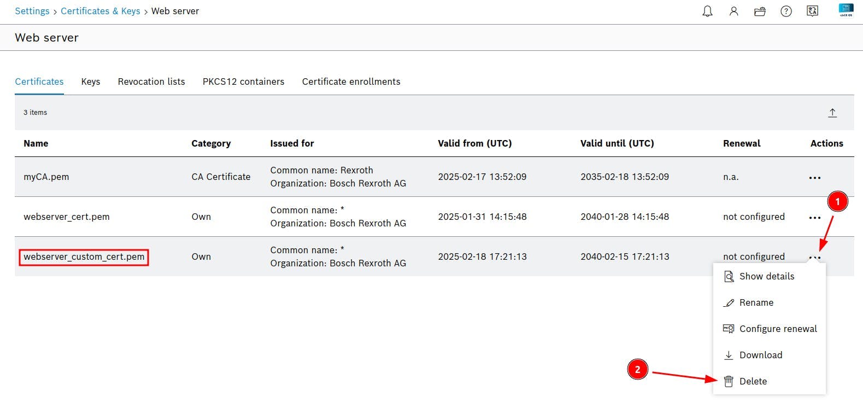863x408 pixels.
Task: Open Certificates & Keys breadcrumb link
Action: (100, 11)
